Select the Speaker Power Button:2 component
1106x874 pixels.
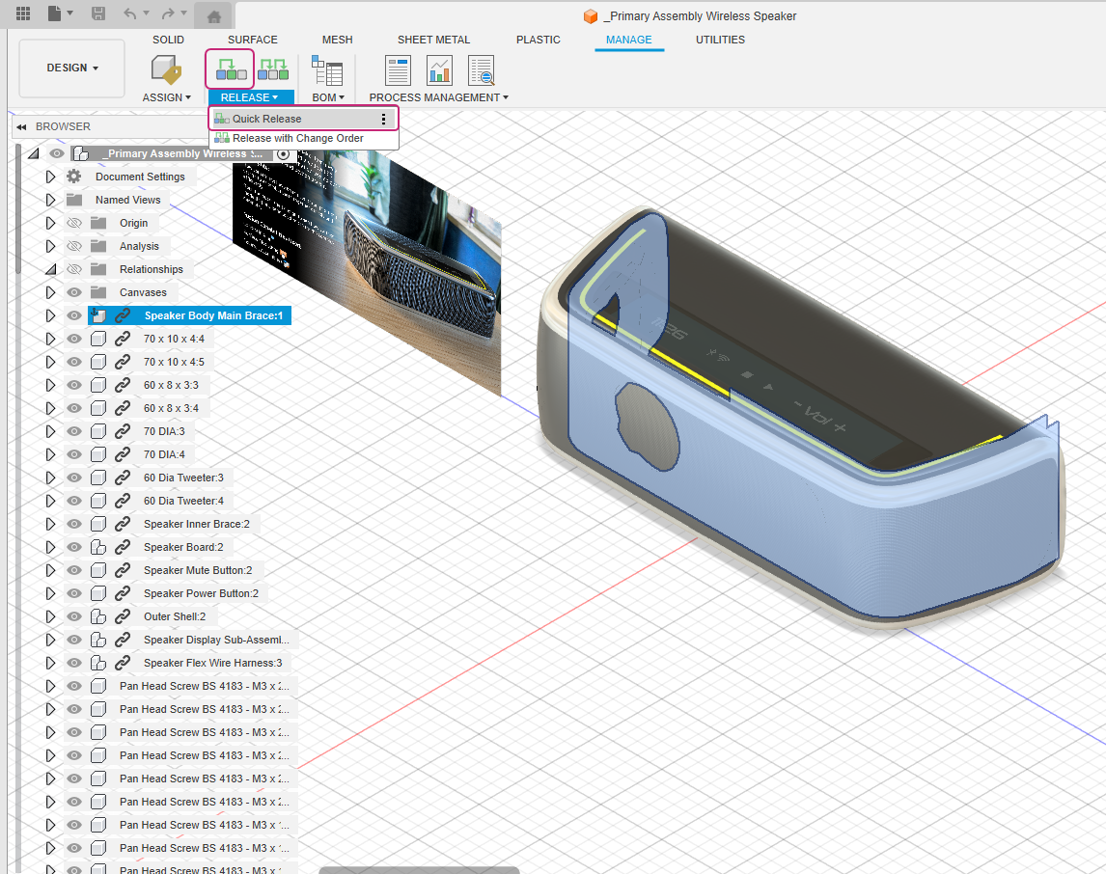click(x=201, y=593)
